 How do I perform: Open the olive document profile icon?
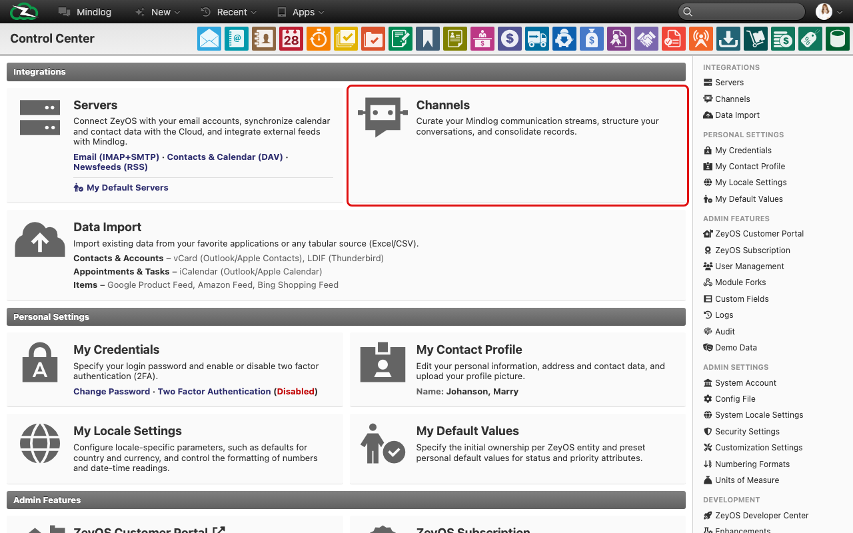click(455, 39)
